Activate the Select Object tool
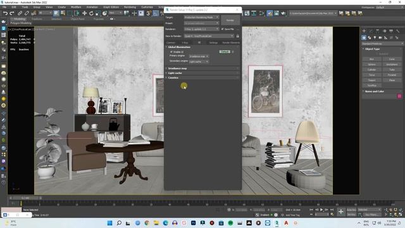 tap(56, 13)
